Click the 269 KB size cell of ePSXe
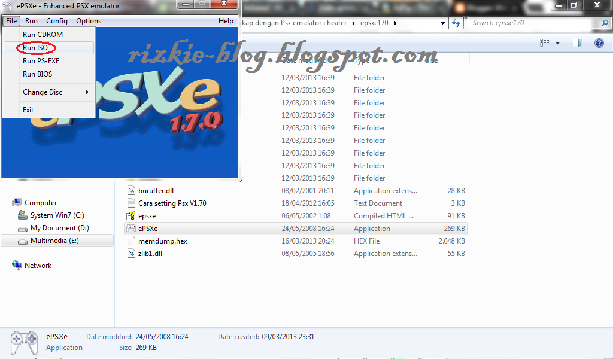This screenshot has height=359, width=613. pos(454,229)
